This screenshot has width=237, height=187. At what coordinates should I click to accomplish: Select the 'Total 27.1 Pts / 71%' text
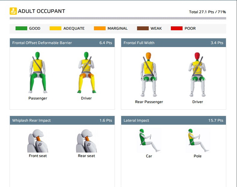coord(207,12)
